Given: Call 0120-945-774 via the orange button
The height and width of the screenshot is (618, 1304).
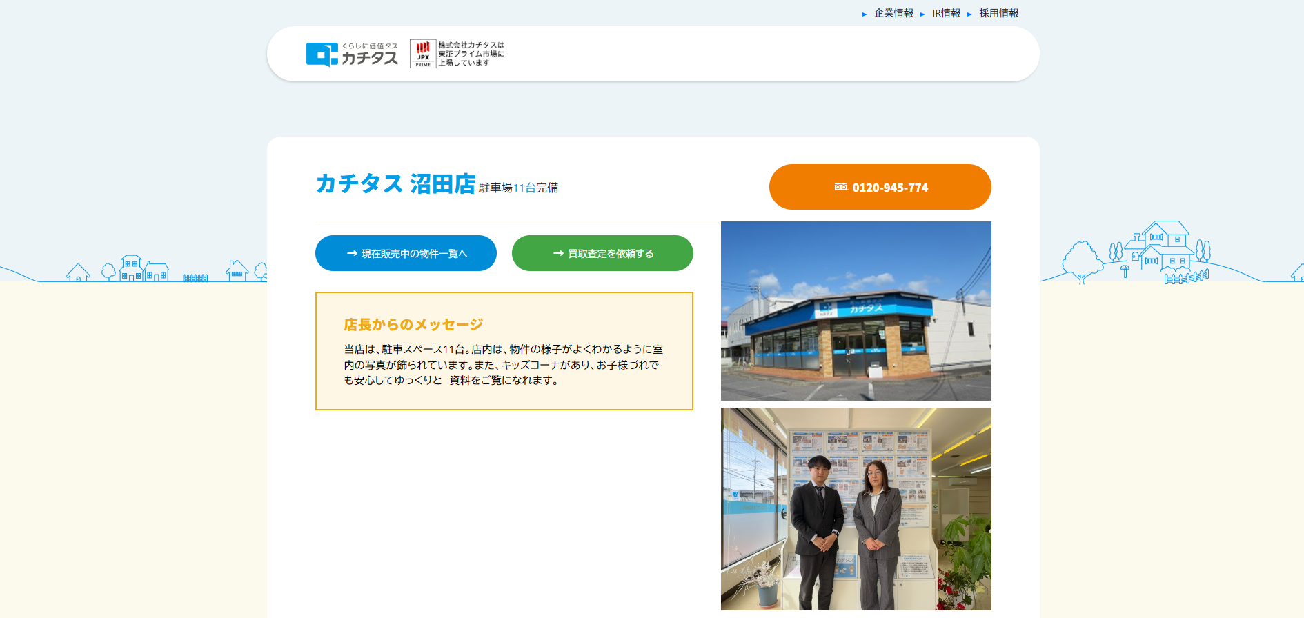Looking at the screenshot, I should (880, 187).
